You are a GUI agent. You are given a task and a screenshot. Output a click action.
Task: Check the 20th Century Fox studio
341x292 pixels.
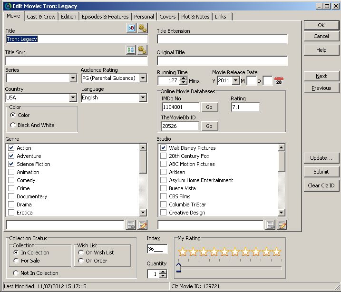[x=163, y=156]
